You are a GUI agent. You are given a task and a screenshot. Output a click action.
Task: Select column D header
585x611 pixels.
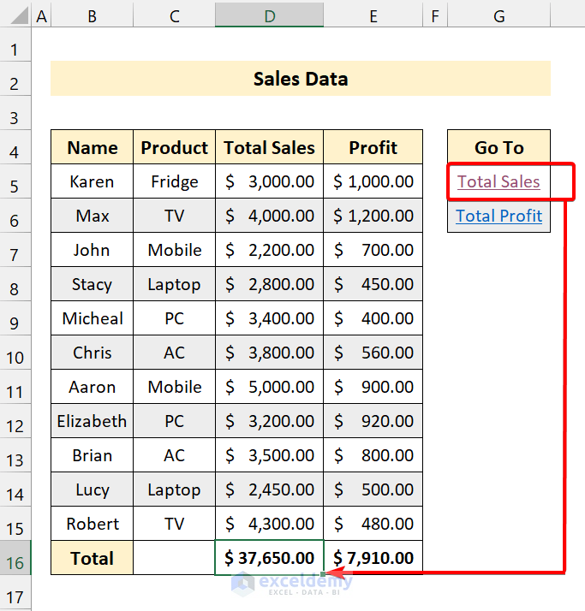pyautogui.click(x=269, y=15)
